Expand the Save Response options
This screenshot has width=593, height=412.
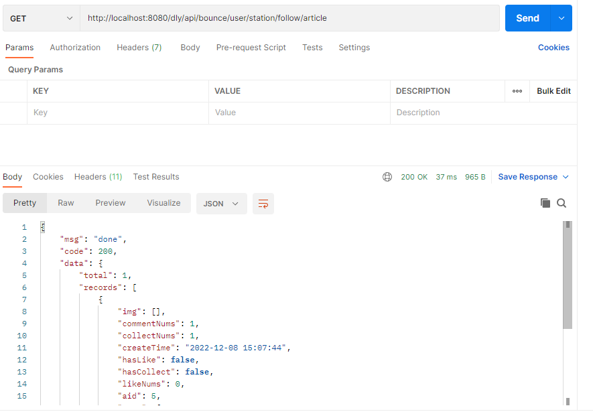point(566,177)
